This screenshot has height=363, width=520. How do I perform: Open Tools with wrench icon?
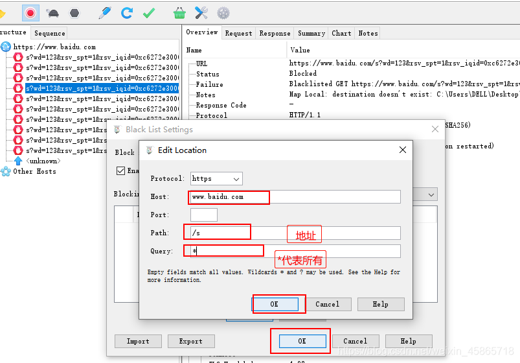pyautogui.click(x=201, y=13)
